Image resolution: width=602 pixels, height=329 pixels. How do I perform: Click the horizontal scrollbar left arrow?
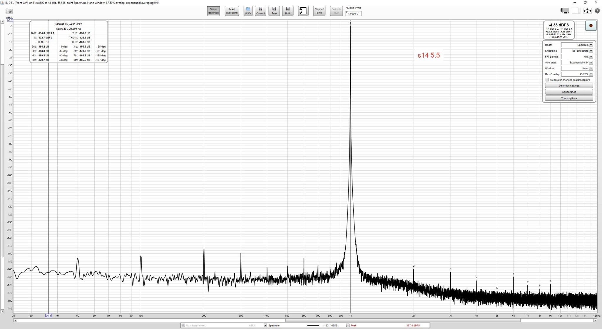click(15, 320)
